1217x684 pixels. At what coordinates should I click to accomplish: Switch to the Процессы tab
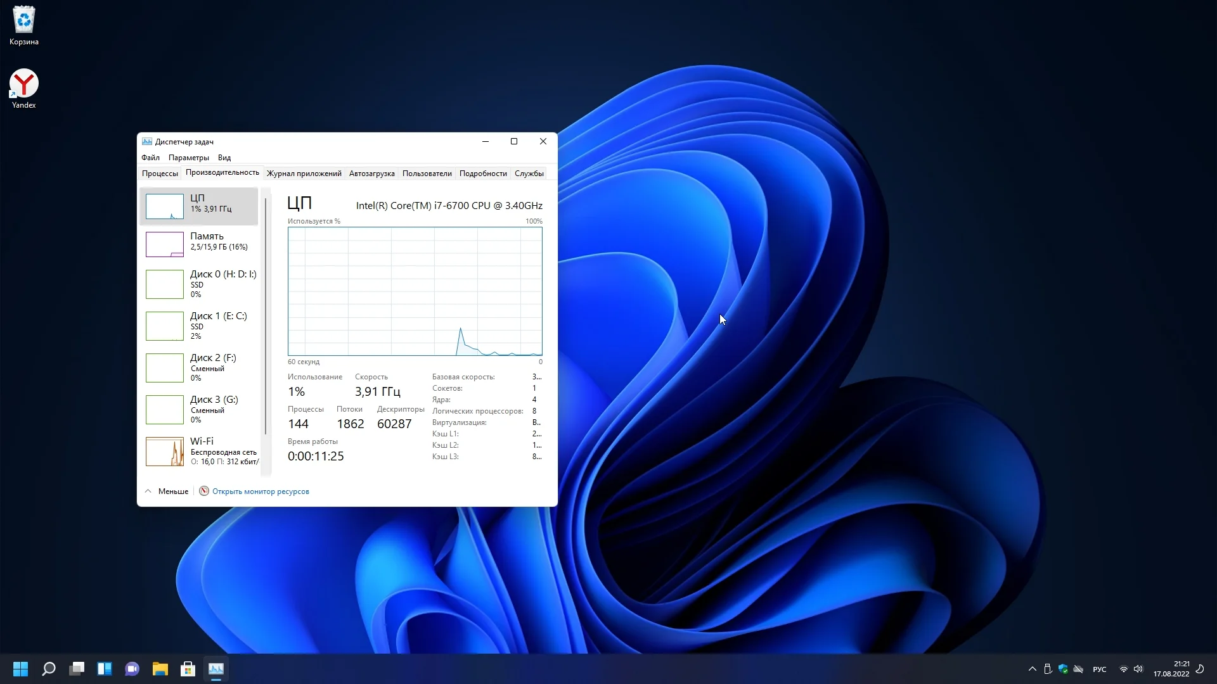(160, 174)
